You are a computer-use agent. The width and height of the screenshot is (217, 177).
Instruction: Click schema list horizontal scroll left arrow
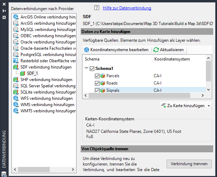pos(86,96)
